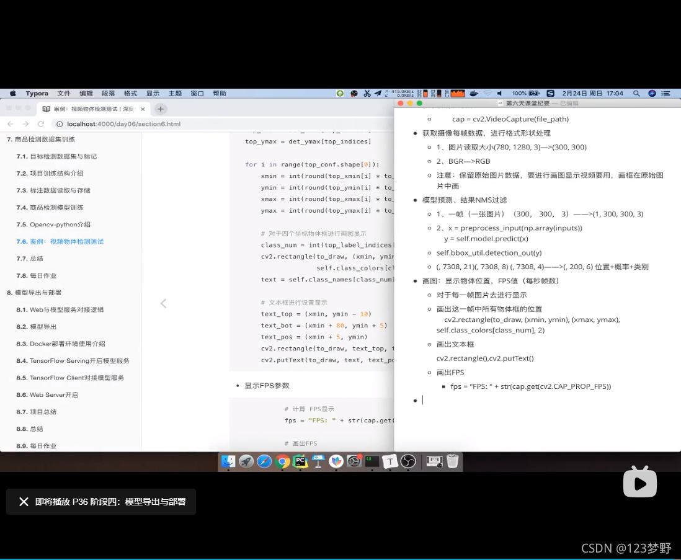Open section 8.3 Docker部署环境使用介绍

tap(61, 344)
